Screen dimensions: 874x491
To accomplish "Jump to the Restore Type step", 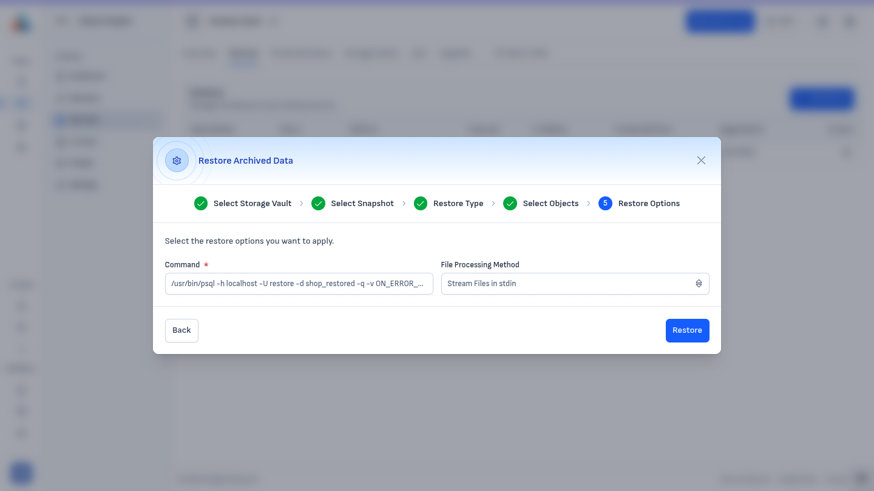I will pos(458,204).
